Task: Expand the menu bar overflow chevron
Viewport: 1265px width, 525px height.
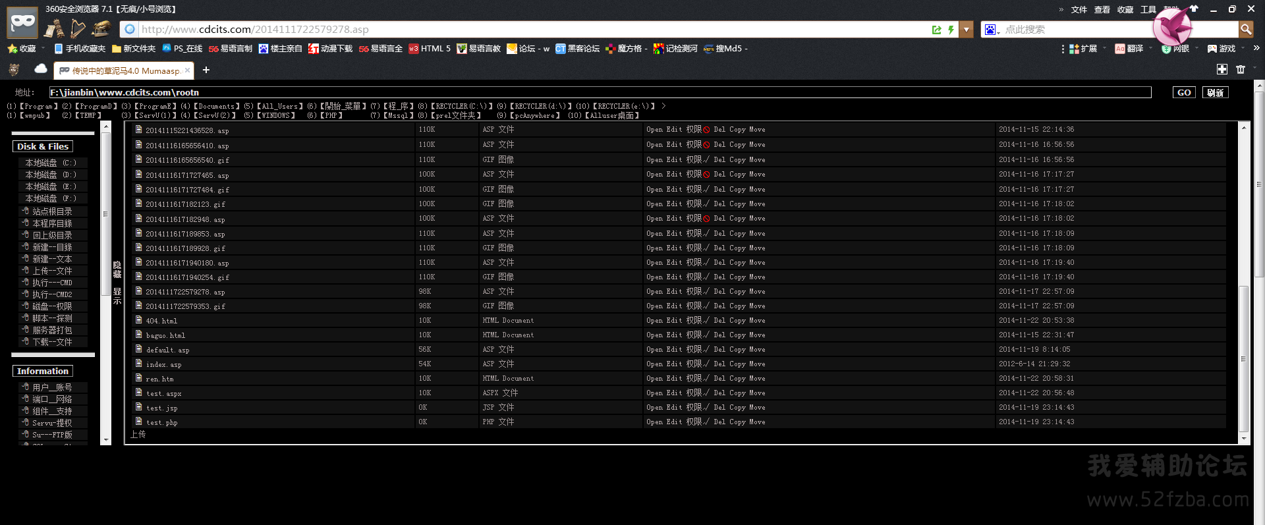Action: (1061, 9)
